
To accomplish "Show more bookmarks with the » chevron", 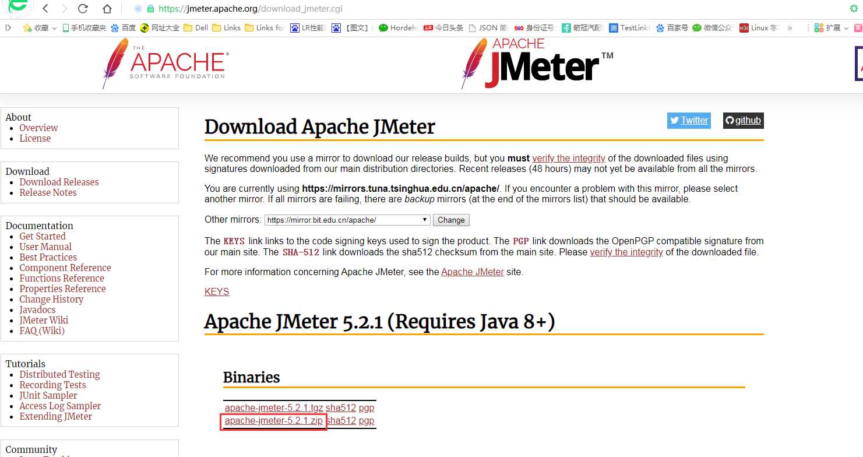I will click(790, 27).
